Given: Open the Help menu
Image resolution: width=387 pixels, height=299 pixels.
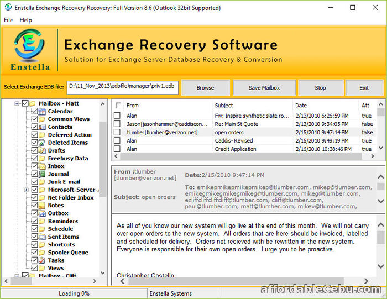Looking at the screenshot, I should point(25,20).
